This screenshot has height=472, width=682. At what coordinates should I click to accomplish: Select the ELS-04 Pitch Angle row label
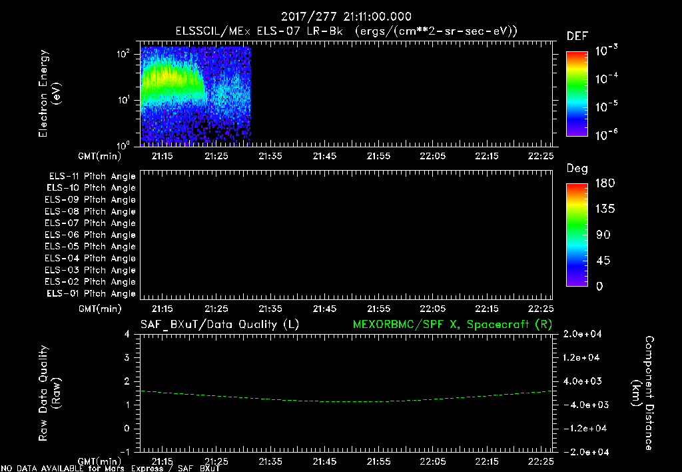[91, 258]
